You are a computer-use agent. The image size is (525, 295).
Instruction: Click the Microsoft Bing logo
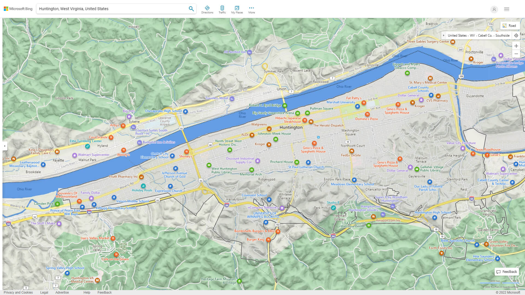click(18, 9)
